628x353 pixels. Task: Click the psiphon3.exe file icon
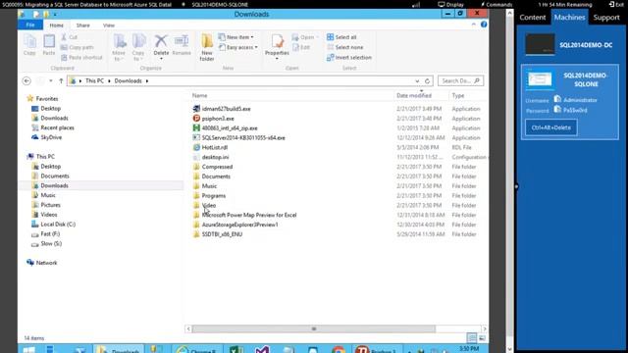pos(196,119)
